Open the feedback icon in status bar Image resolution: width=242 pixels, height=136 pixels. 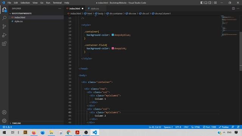[x=233, y=127]
